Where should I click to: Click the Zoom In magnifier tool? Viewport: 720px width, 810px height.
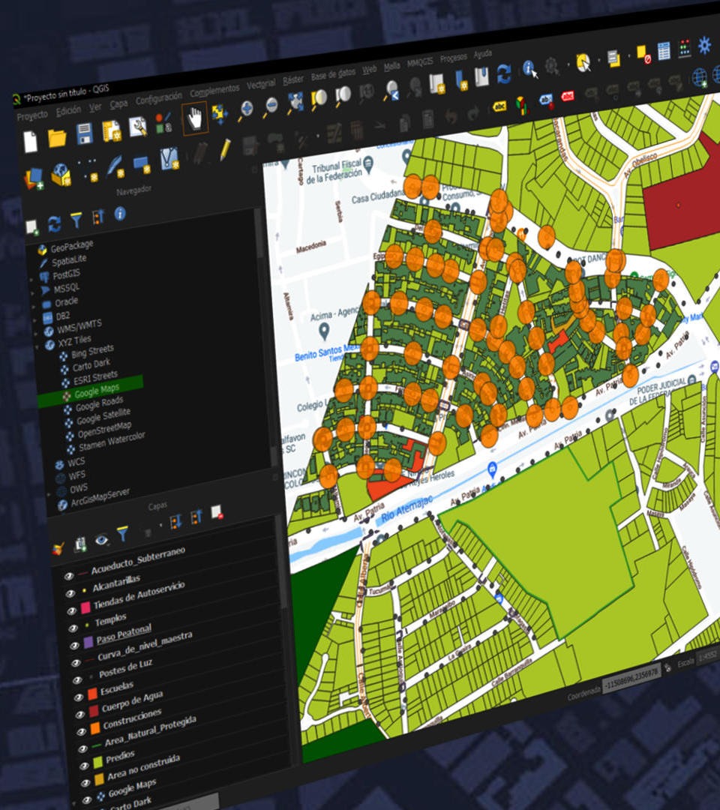(x=245, y=111)
